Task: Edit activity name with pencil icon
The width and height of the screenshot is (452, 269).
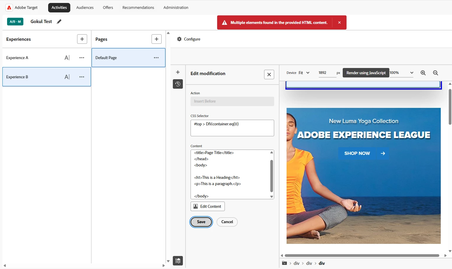Action: click(x=59, y=22)
